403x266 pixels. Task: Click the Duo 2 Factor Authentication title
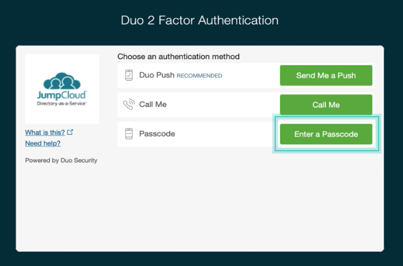coord(200,21)
